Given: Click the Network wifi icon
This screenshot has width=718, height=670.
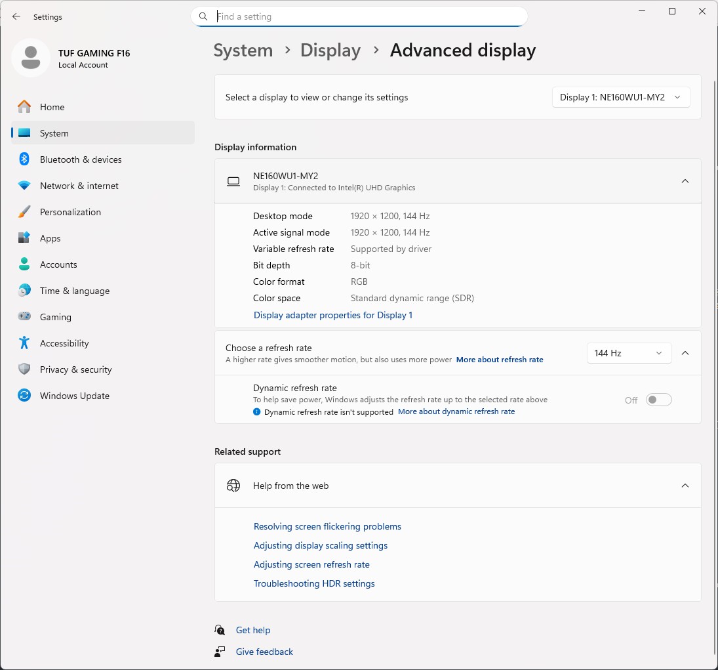Looking at the screenshot, I should pyautogui.click(x=24, y=186).
